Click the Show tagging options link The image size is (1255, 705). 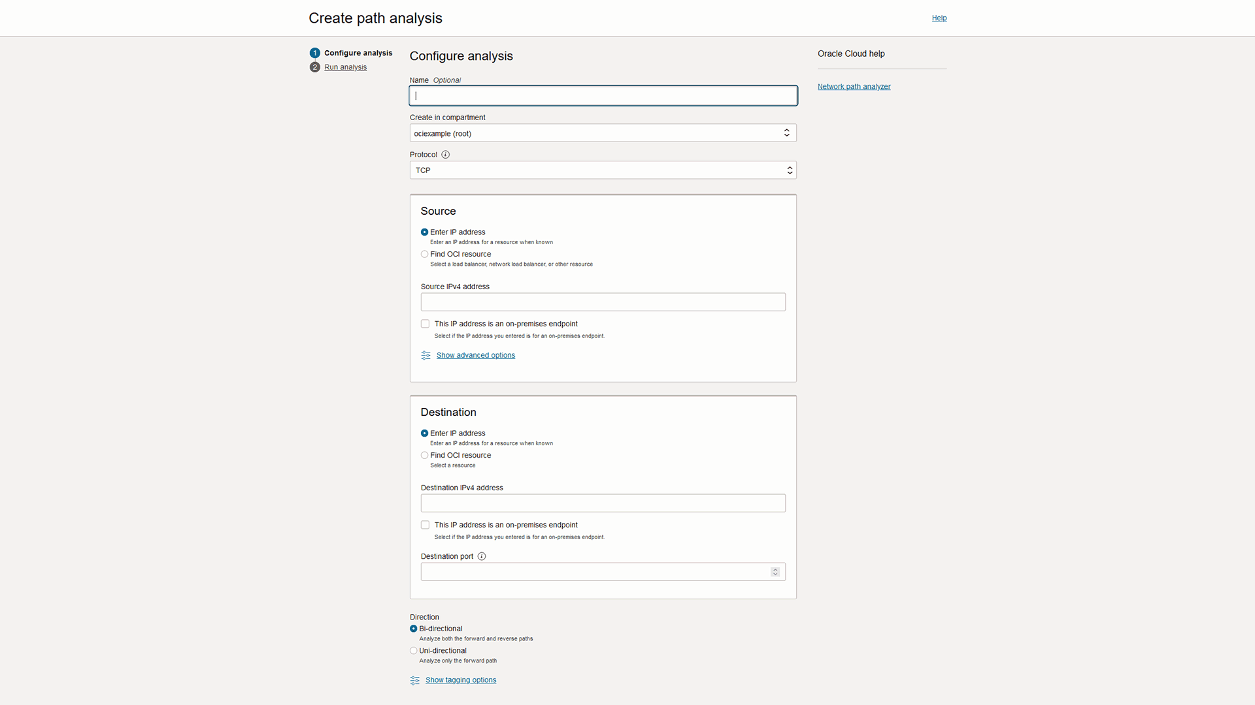(x=461, y=680)
